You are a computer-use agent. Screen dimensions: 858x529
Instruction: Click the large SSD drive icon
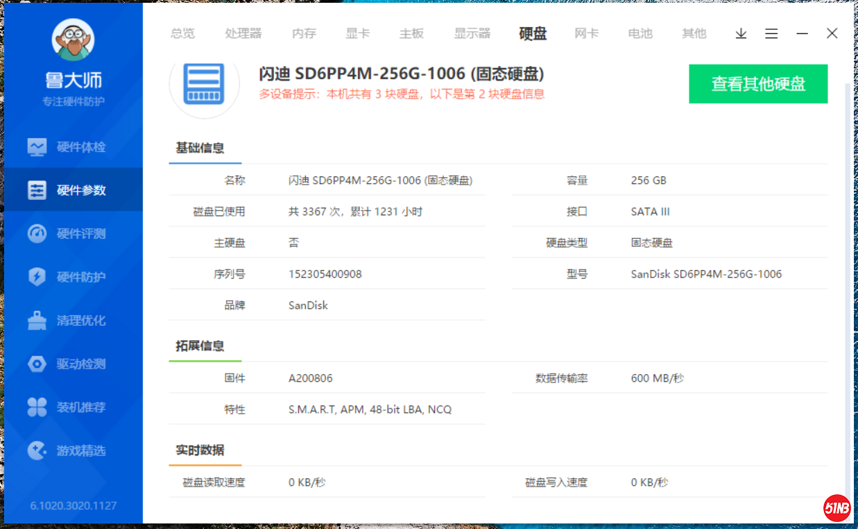pos(205,84)
